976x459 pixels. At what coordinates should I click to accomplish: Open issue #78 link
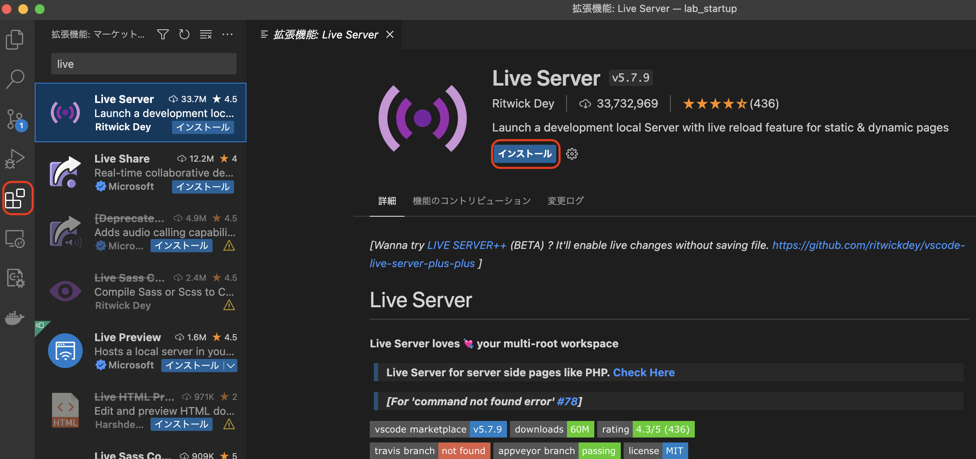click(567, 402)
